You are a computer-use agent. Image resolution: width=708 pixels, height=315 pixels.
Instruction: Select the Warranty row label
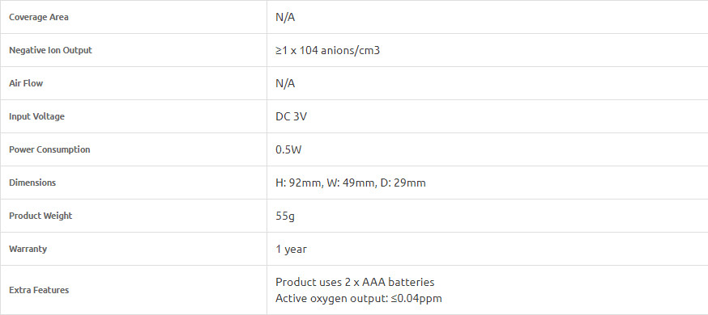pos(28,249)
